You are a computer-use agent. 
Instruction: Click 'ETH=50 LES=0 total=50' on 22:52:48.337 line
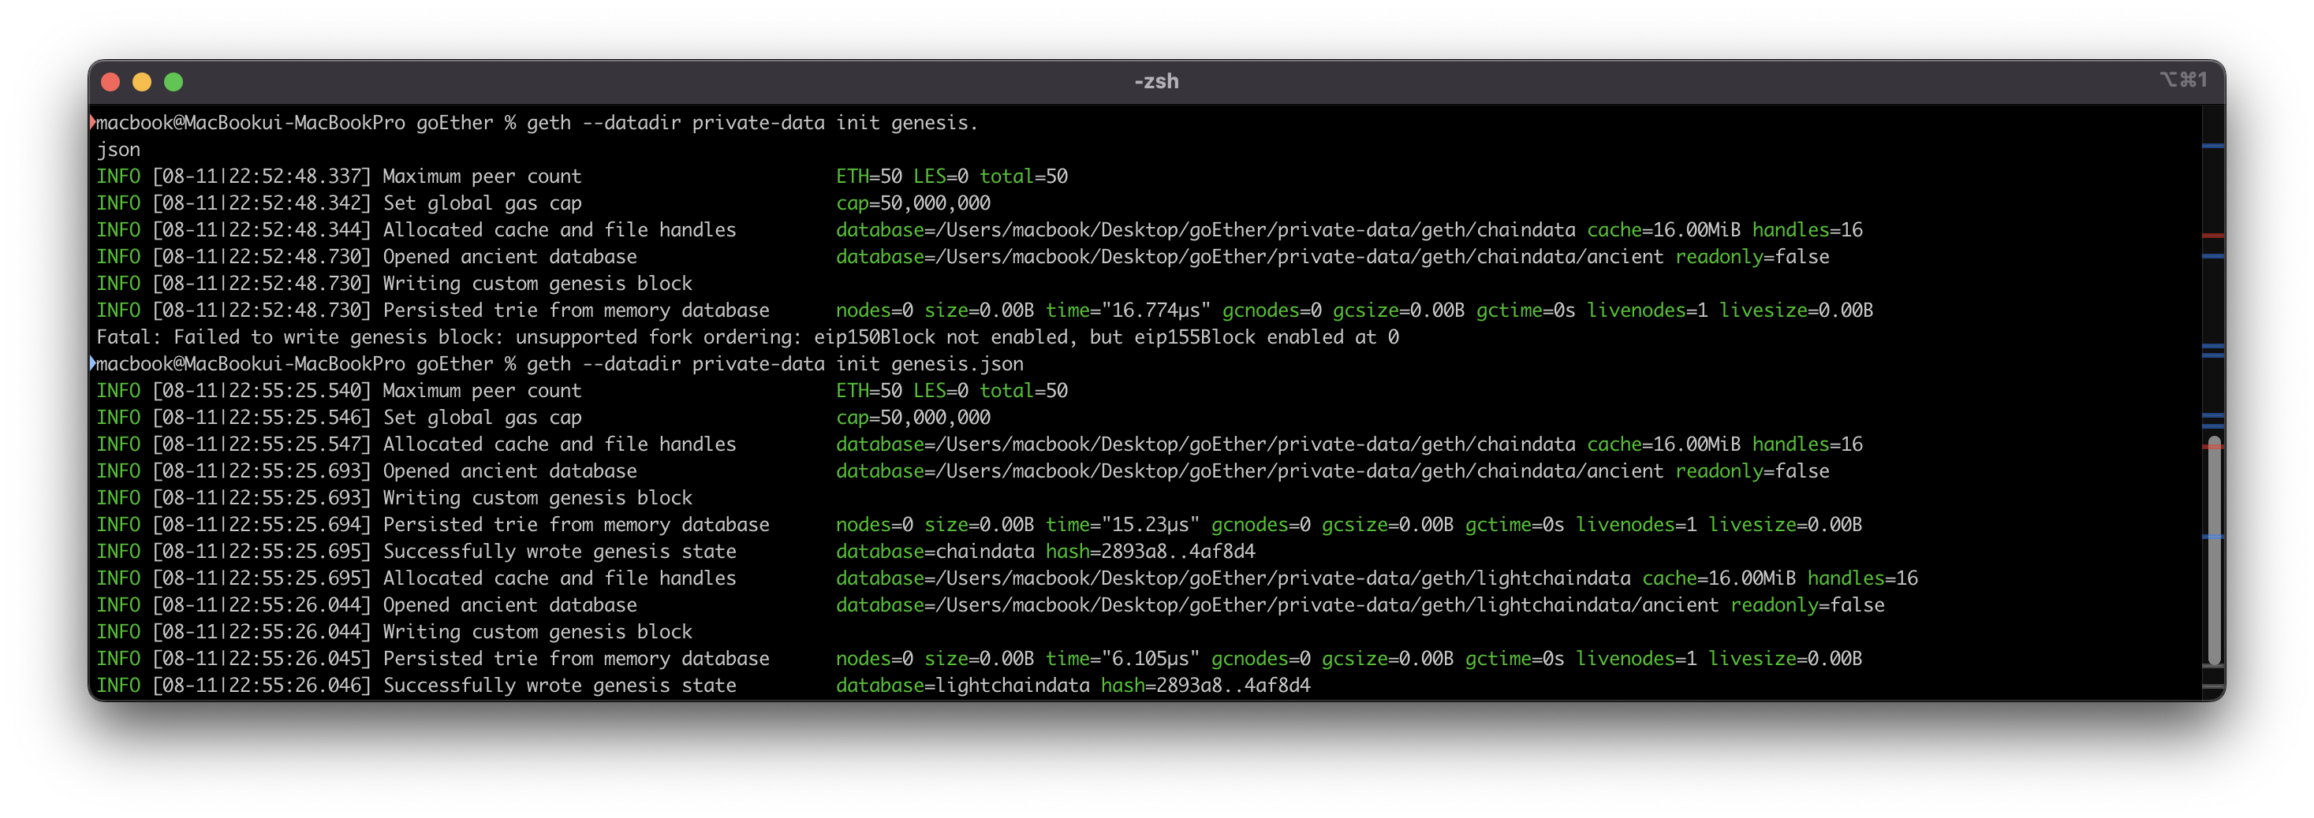click(x=951, y=176)
